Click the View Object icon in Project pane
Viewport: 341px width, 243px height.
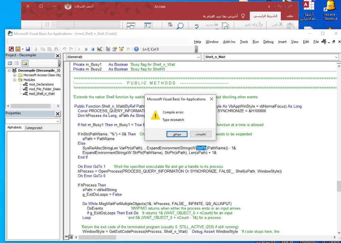pyautogui.click(x=16, y=63)
